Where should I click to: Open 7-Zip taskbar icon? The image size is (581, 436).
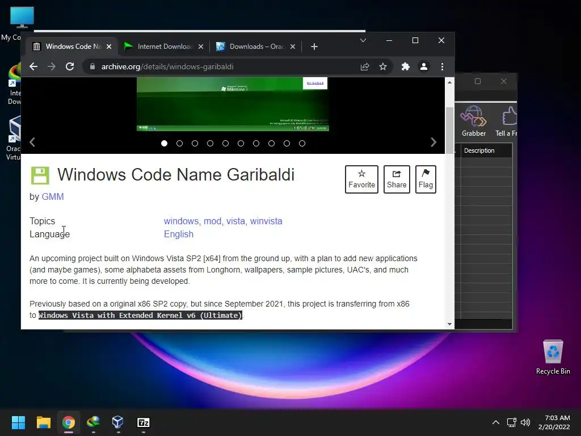tap(144, 422)
